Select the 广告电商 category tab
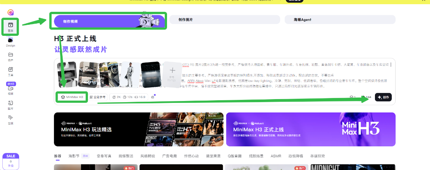Screen dimensions: 430x170 pyautogui.click(x=169, y=156)
